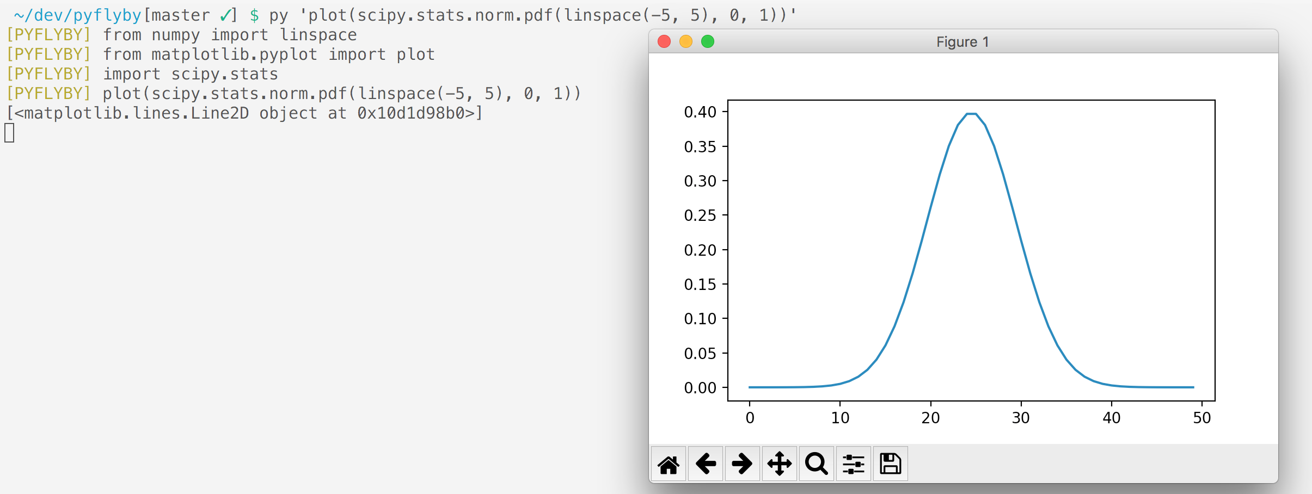Screen dimensions: 1312x494
Task: Click the left-arrow back navigation icon
Action: click(x=706, y=463)
